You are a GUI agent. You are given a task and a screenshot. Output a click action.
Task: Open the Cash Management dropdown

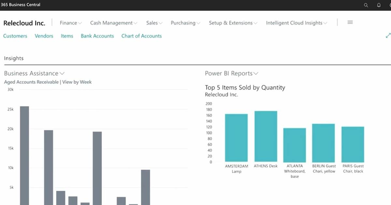tap(113, 23)
